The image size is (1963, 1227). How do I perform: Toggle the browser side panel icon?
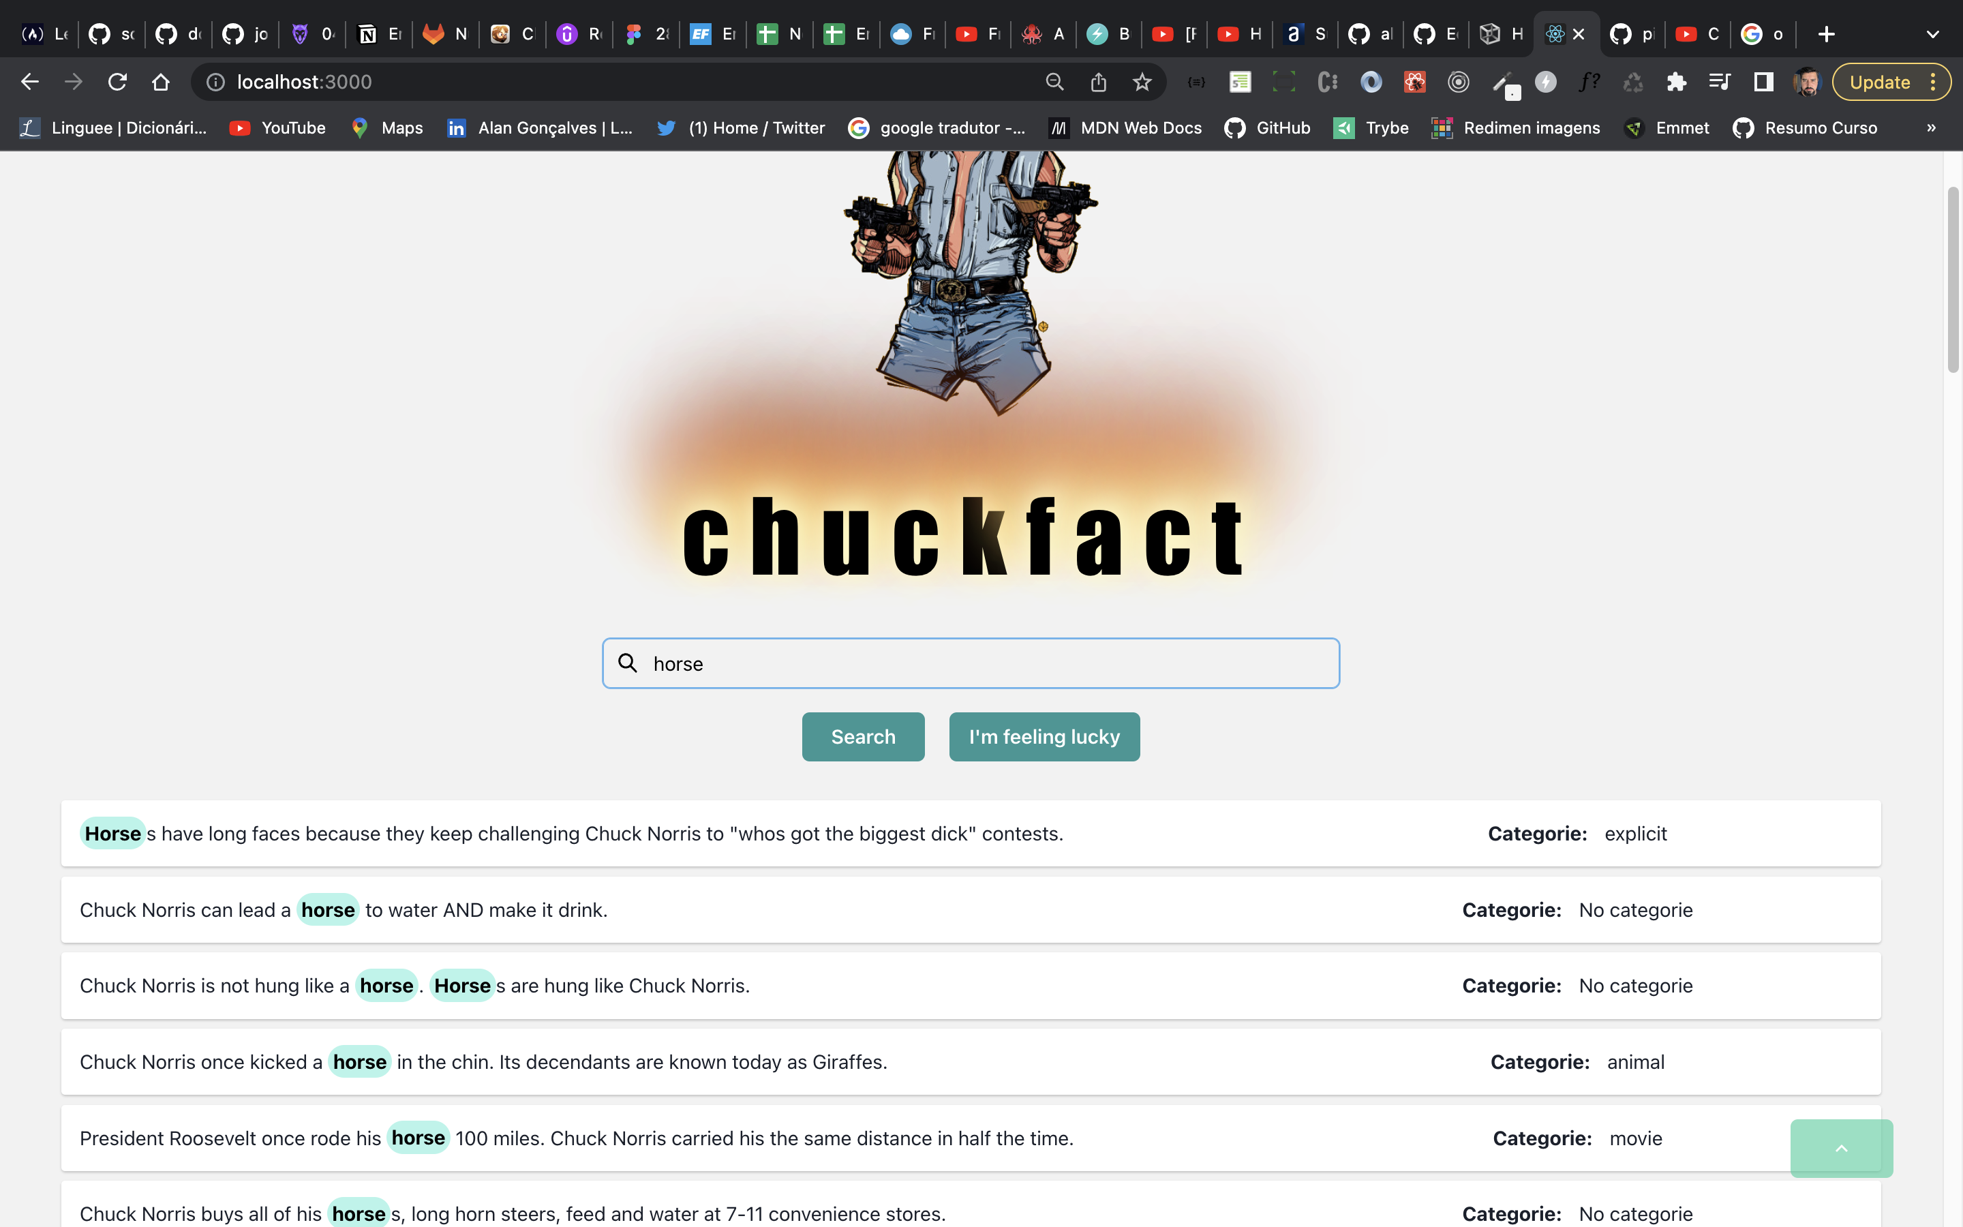[1763, 82]
